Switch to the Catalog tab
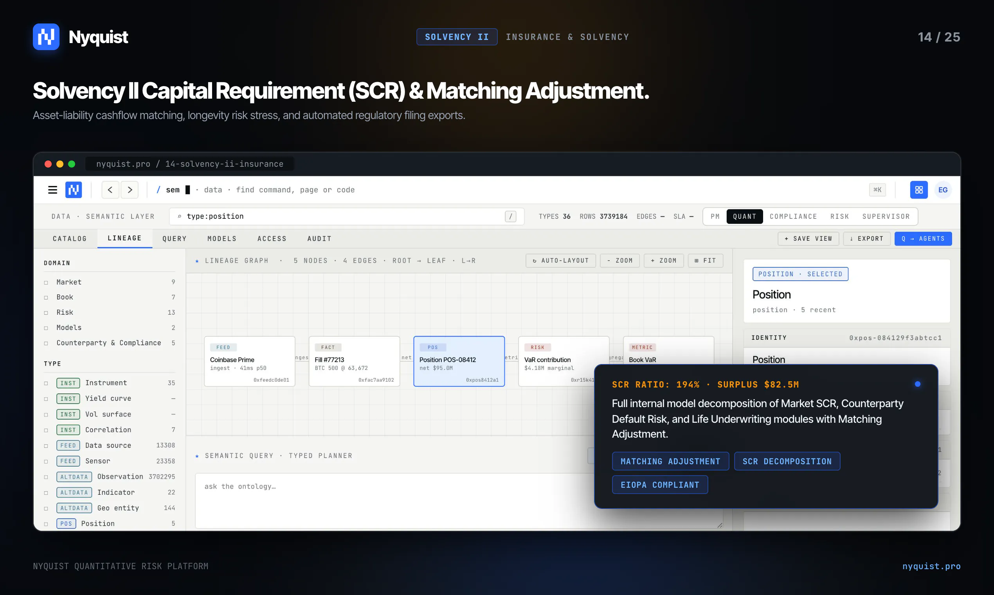Image resolution: width=994 pixels, height=595 pixels. pos(70,238)
